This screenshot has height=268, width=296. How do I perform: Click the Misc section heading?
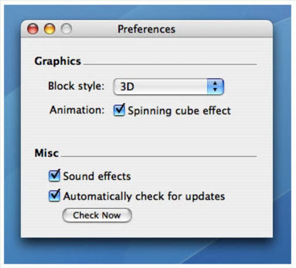tap(46, 153)
